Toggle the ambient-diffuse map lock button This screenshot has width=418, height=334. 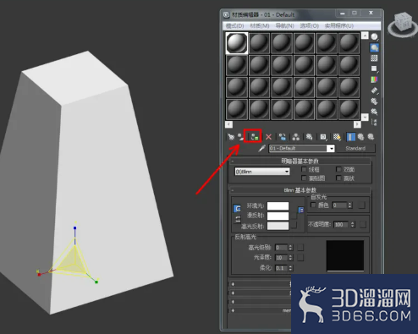click(x=301, y=210)
